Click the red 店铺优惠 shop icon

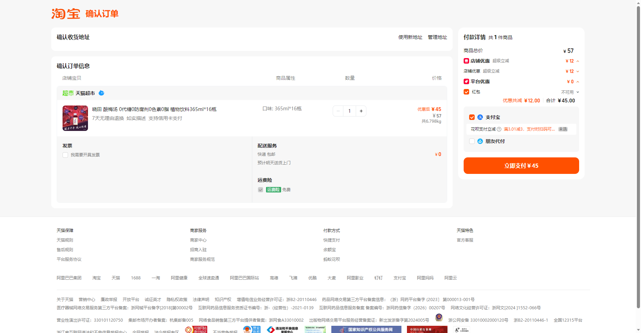coord(466,61)
